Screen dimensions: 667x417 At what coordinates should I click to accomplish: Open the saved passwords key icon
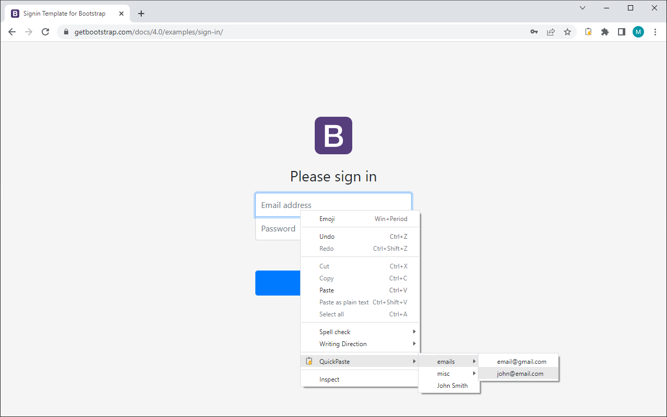534,32
